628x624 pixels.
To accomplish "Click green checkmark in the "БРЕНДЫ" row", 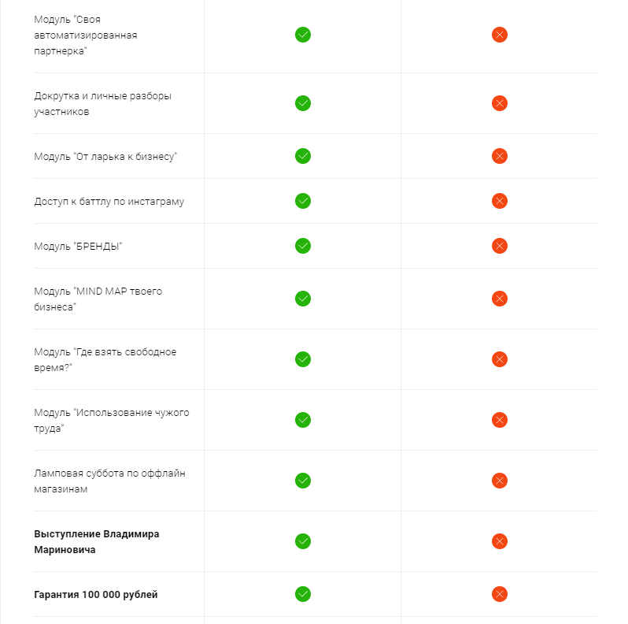I will pos(302,246).
